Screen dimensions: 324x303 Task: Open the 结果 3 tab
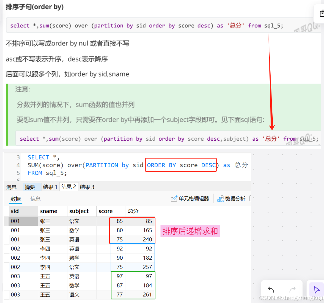pos(87,187)
